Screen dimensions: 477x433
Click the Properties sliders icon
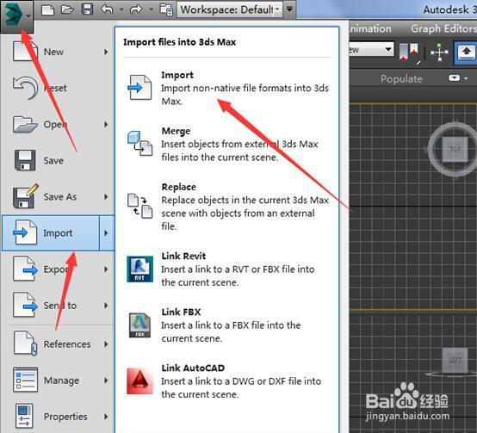point(24,417)
